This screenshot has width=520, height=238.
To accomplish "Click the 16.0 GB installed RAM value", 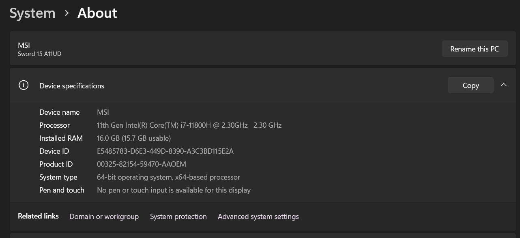I will (133, 138).
